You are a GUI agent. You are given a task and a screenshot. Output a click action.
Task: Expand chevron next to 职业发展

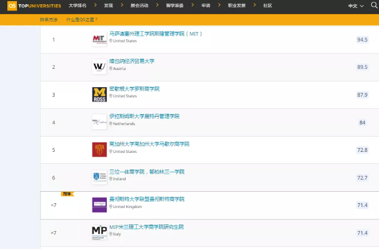point(254,5)
